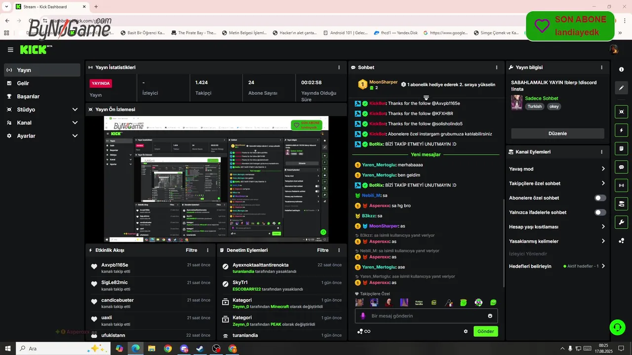Click the Turkish language tag
The height and width of the screenshot is (355, 632).
[534, 106]
